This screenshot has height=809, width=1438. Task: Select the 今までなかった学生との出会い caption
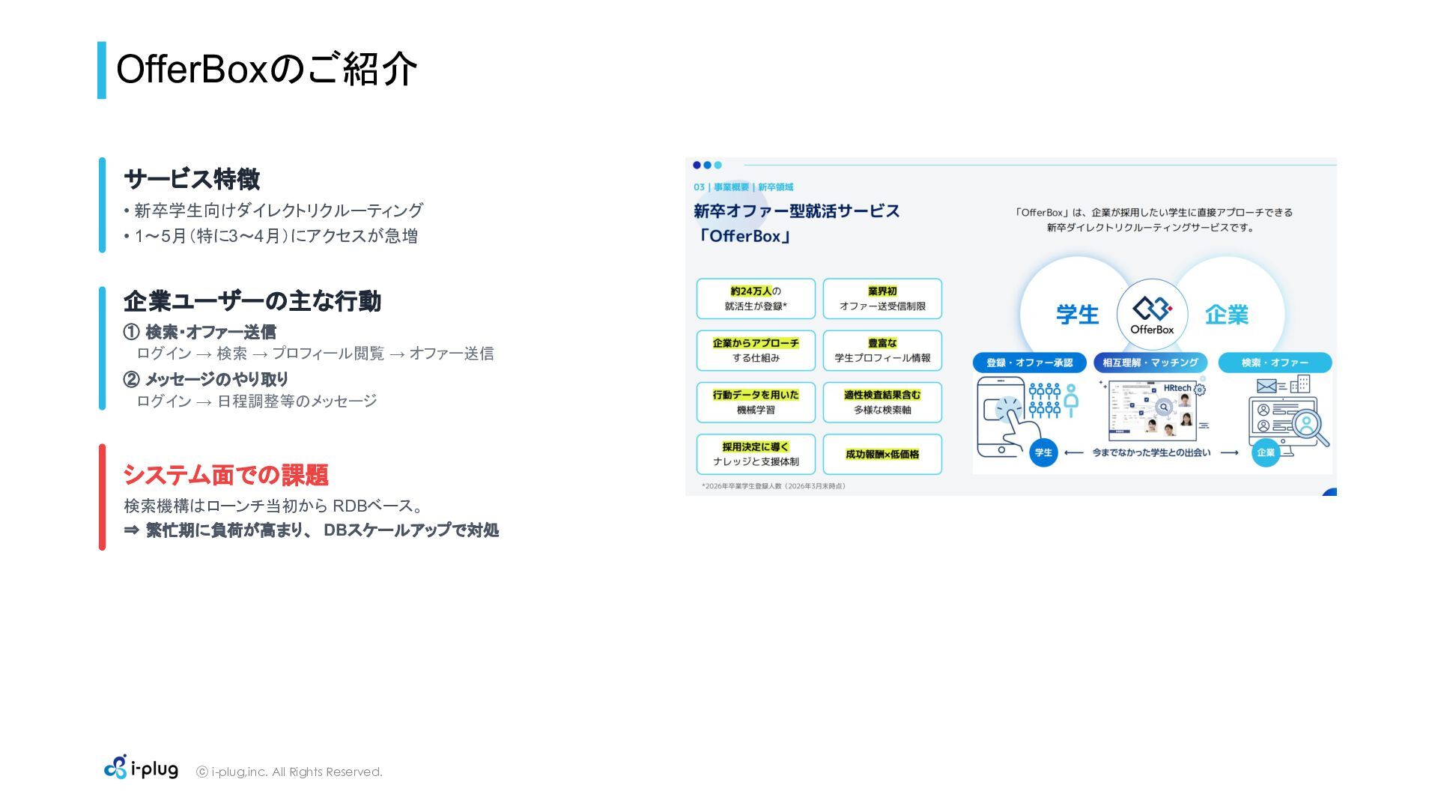(1151, 452)
